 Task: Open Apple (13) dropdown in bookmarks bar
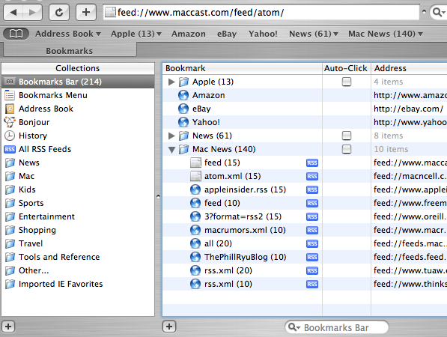136,34
